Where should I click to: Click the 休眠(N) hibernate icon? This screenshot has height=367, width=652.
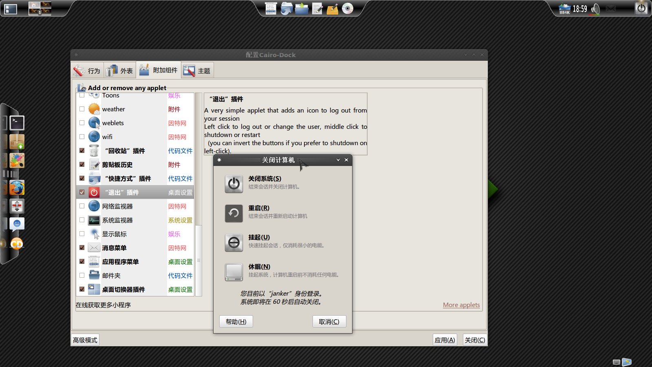coord(234,272)
